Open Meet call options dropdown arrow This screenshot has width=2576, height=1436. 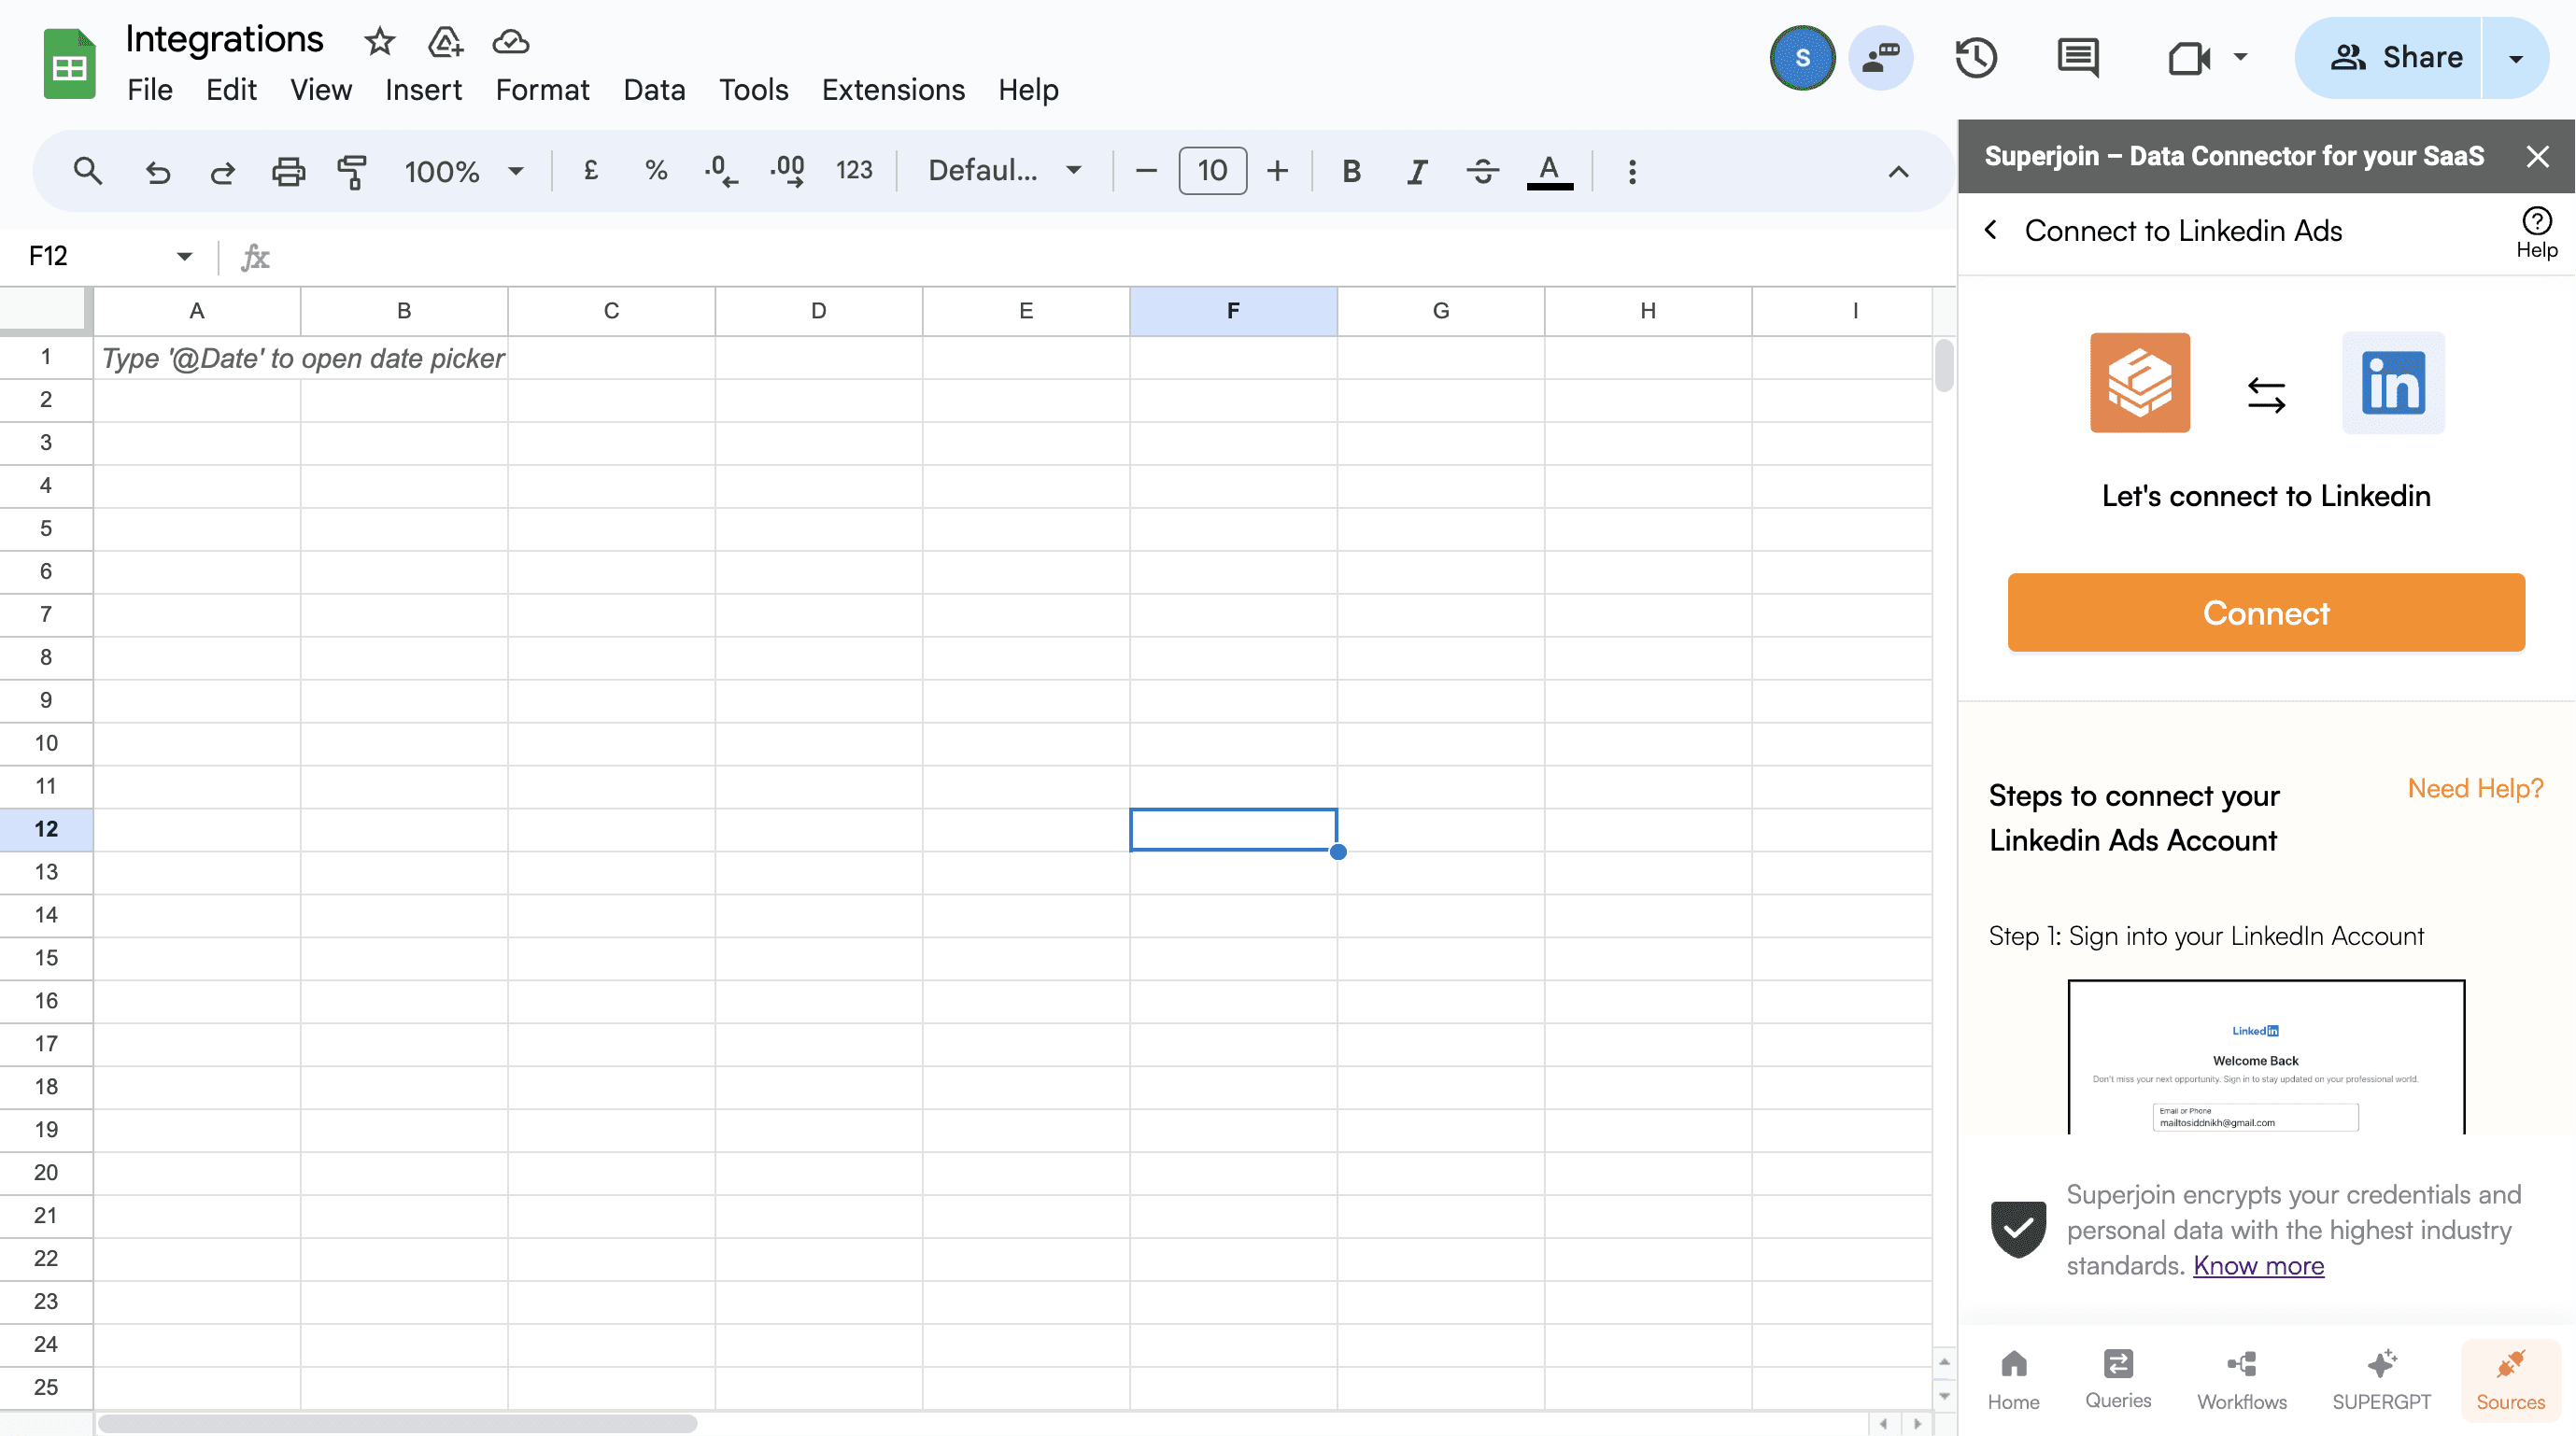tap(2240, 57)
